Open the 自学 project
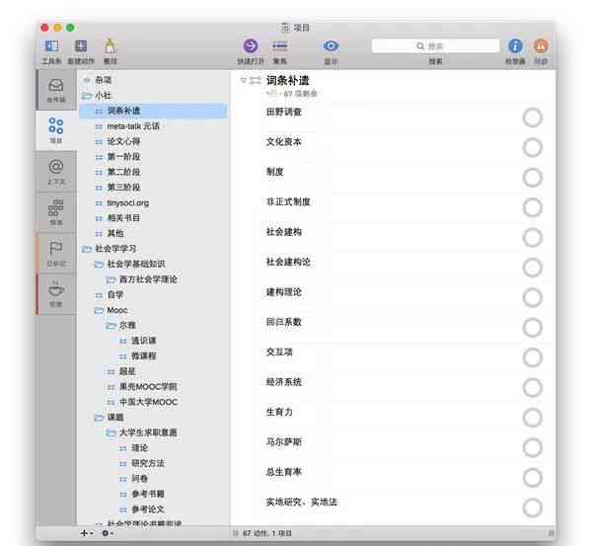Screen dimensions: 592x546 pyautogui.click(x=115, y=295)
